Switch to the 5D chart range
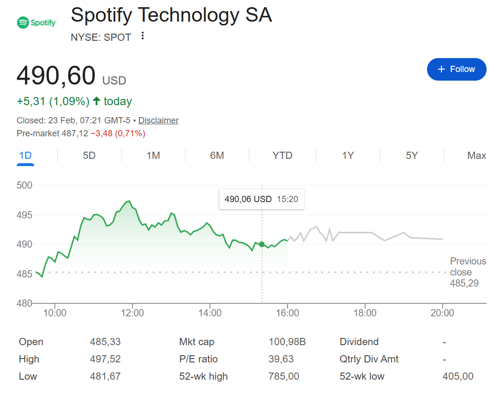 click(89, 156)
